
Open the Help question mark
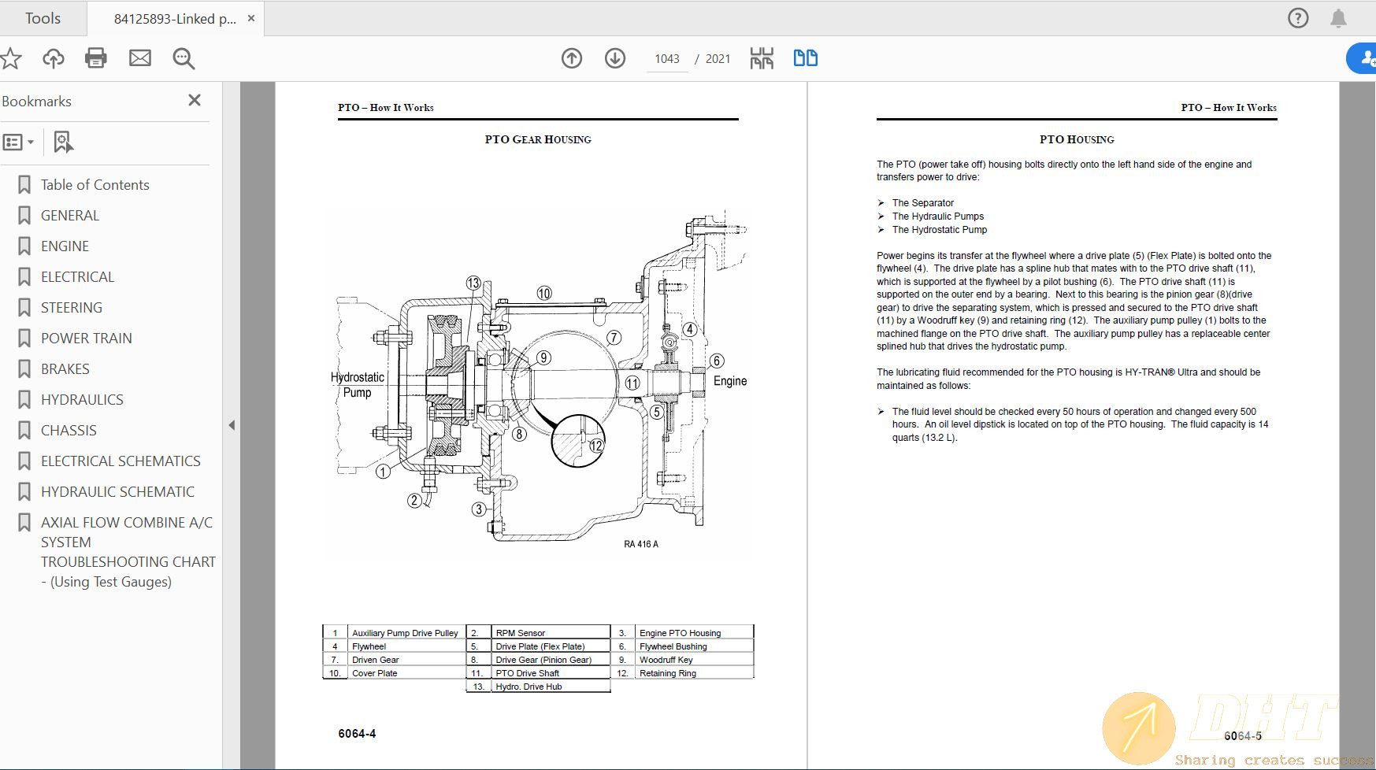coord(1296,17)
